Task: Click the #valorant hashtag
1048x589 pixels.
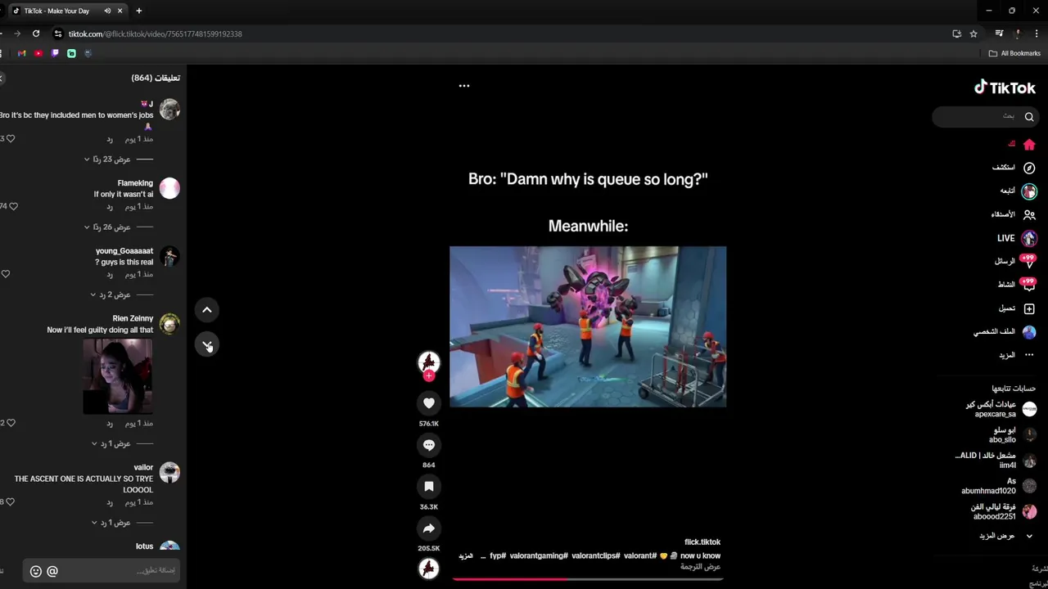Action: 640,555
